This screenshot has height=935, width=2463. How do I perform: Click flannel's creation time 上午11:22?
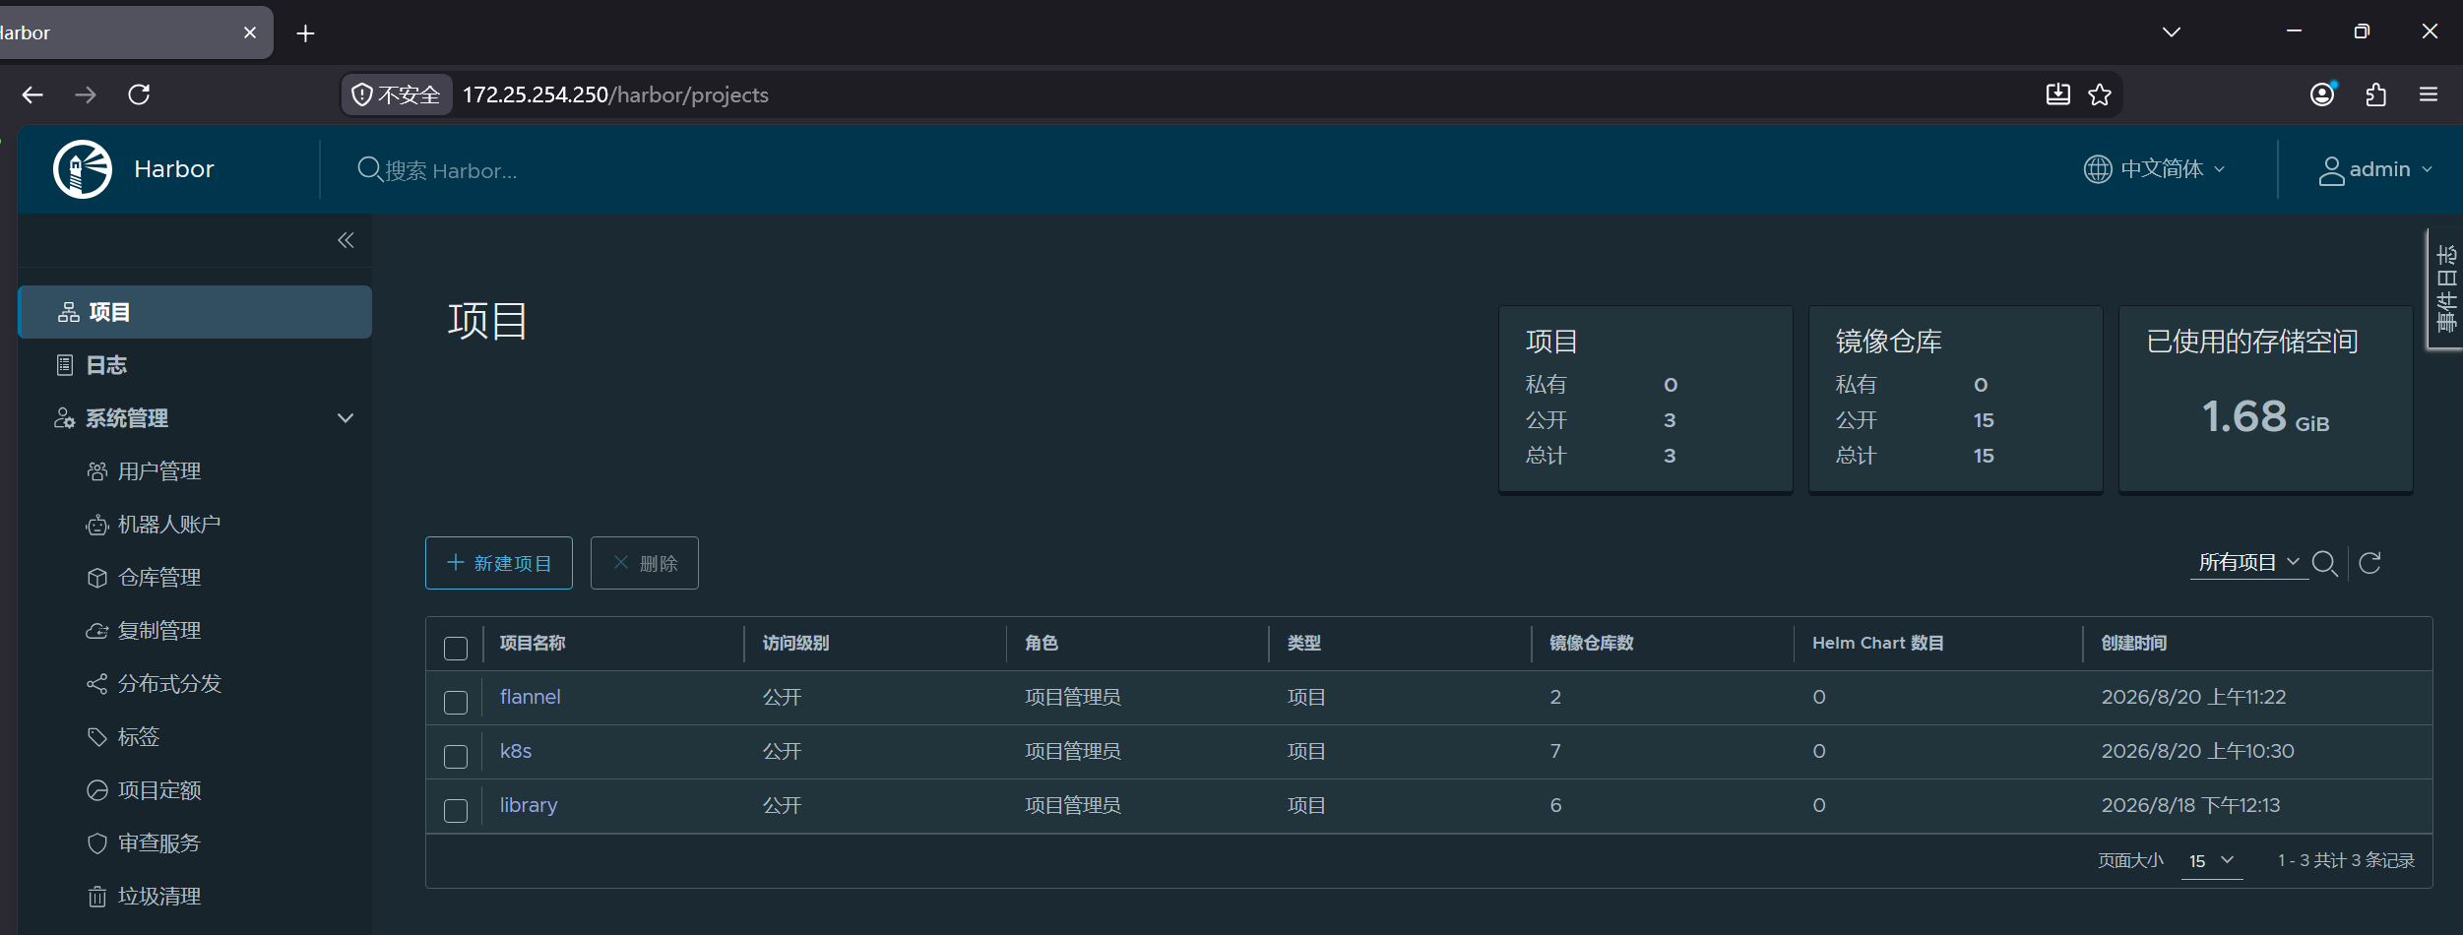2194,697
